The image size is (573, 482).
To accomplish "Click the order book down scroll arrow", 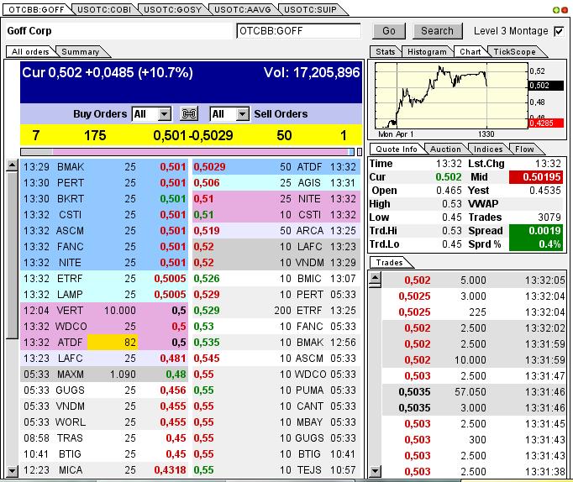I will [12, 471].
